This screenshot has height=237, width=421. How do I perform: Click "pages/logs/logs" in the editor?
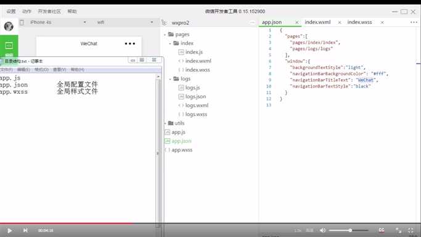pos(311,49)
